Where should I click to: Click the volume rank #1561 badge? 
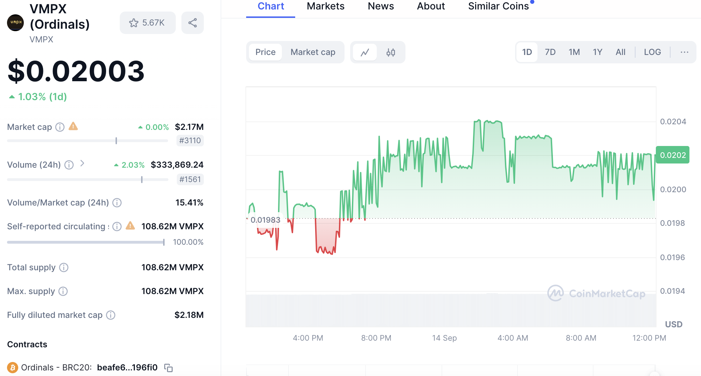[190, 180]
